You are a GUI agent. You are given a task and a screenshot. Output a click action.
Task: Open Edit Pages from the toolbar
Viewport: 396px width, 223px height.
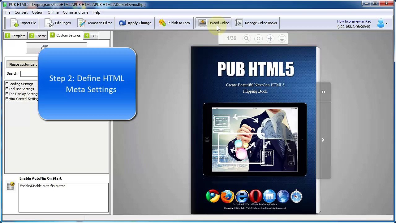click(58, 23)
